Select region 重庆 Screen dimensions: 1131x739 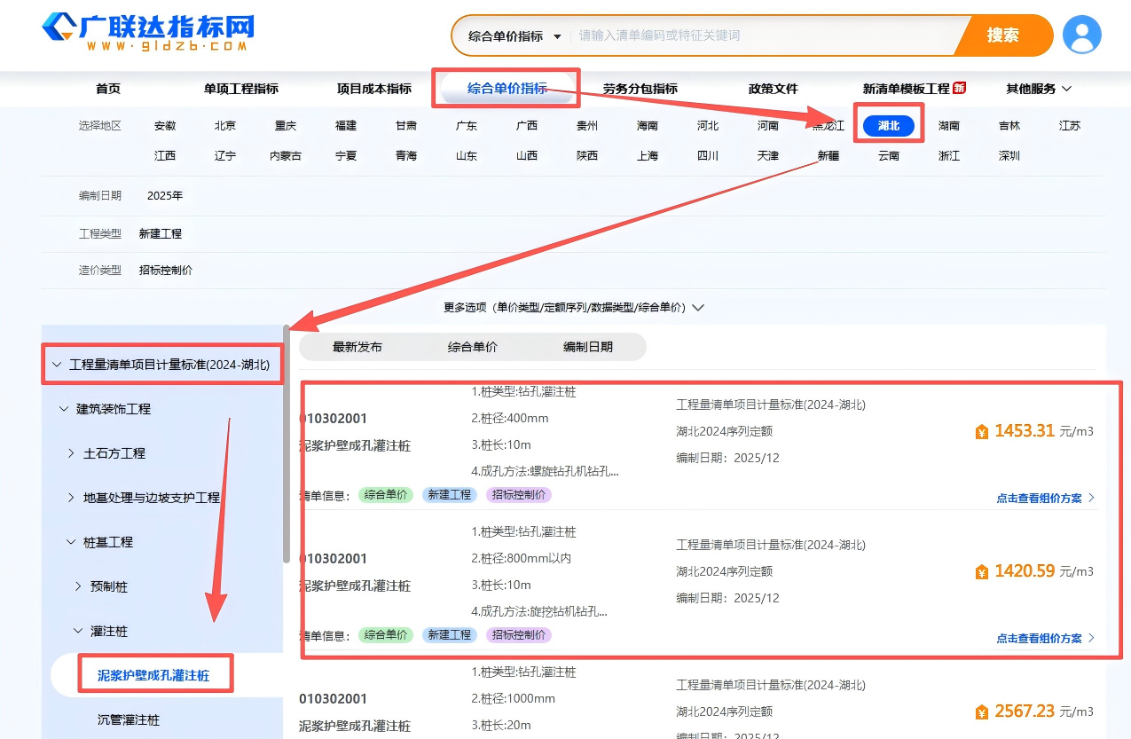click(286, 126)
